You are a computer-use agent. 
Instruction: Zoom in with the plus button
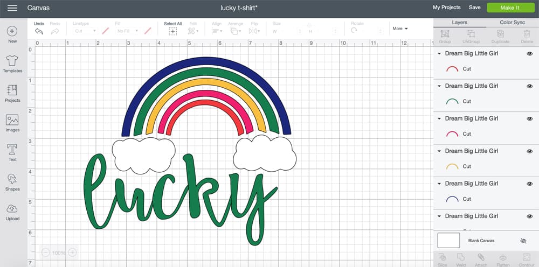click(x=72, y=253)
